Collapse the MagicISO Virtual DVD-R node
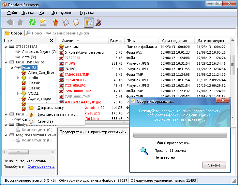Screen dimensions: 238x185 tap(6, 135)
